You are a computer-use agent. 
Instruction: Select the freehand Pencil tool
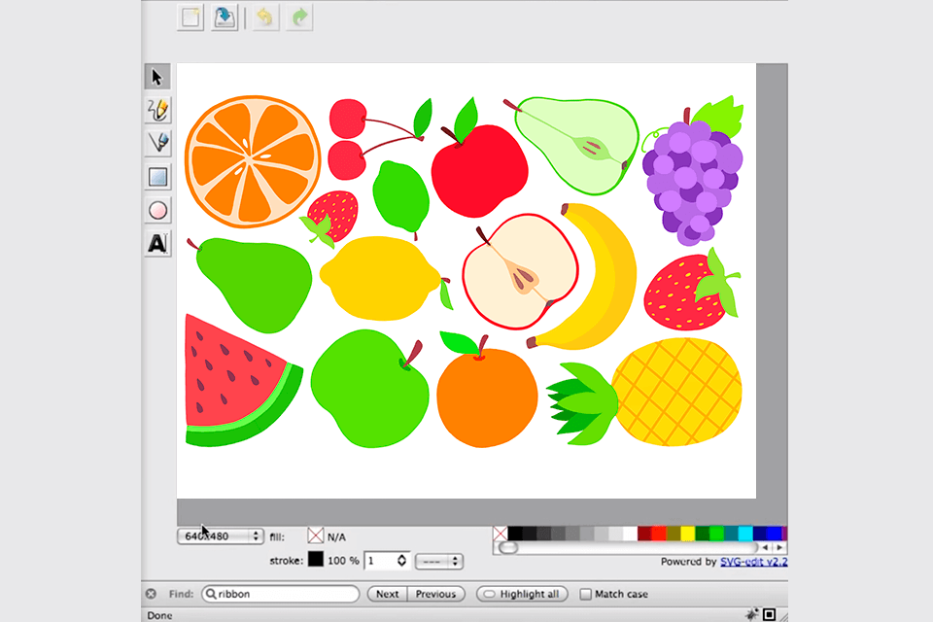click(157, 110)
